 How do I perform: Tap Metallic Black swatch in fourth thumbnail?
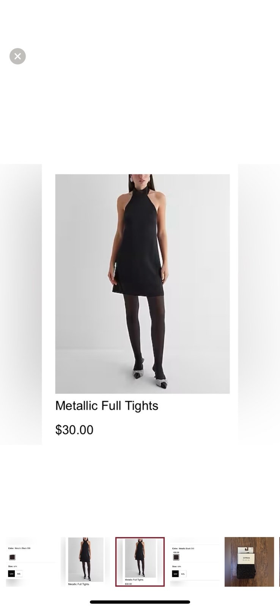(x=176, y=557)
